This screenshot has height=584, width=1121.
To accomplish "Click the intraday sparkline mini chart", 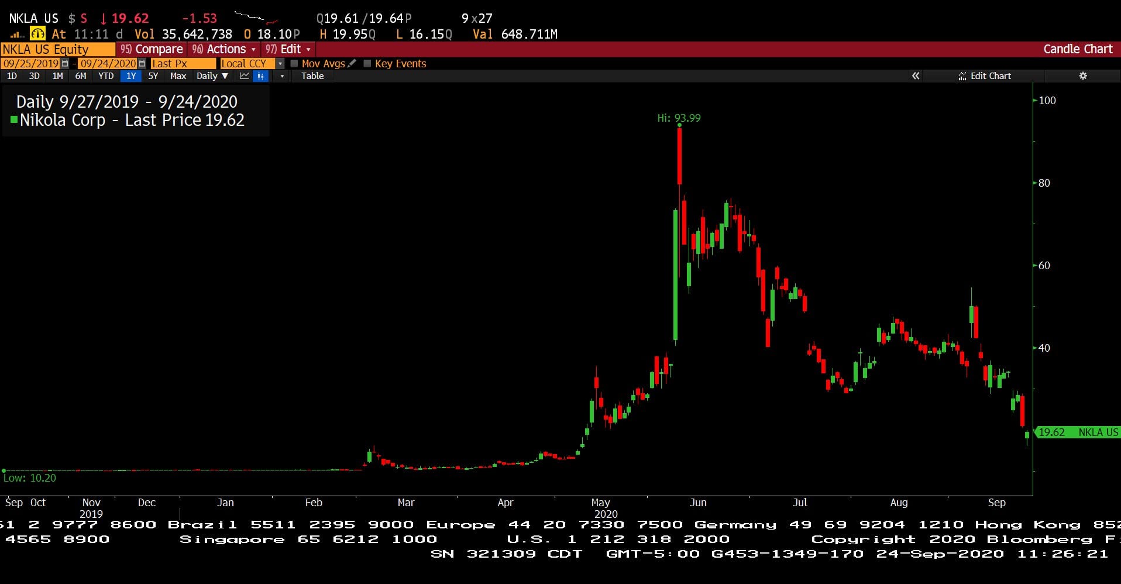I will pos(256,17).
